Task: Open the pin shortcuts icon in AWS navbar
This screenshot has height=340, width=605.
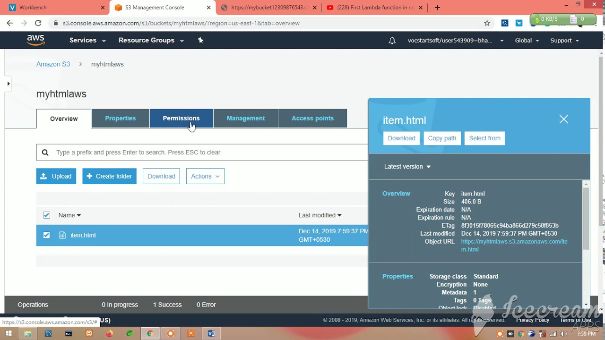Action: 200,40
